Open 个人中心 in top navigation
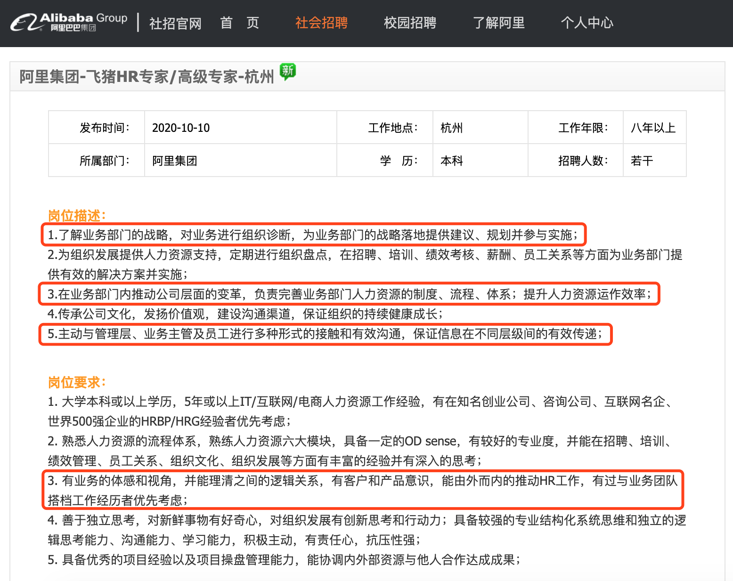 587,23
